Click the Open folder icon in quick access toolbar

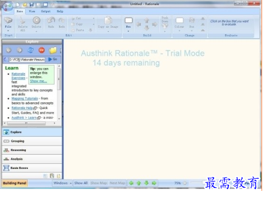[25, 5]
